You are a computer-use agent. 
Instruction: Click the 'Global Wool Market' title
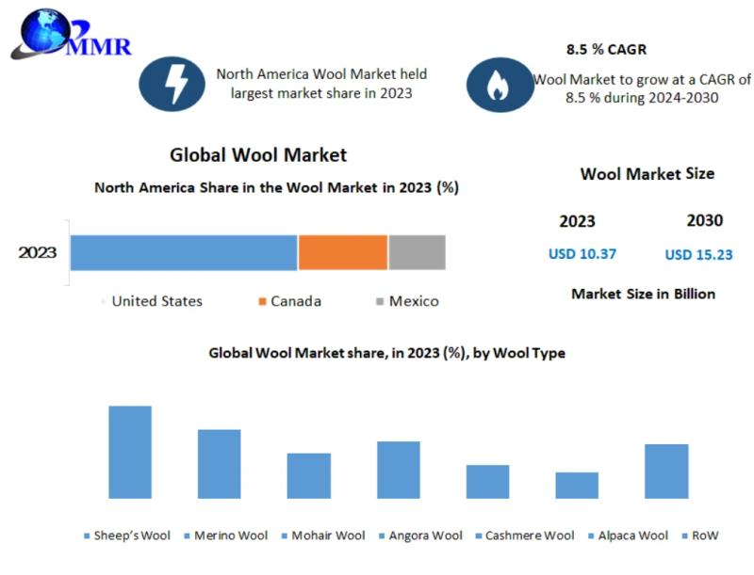point(258,155)
